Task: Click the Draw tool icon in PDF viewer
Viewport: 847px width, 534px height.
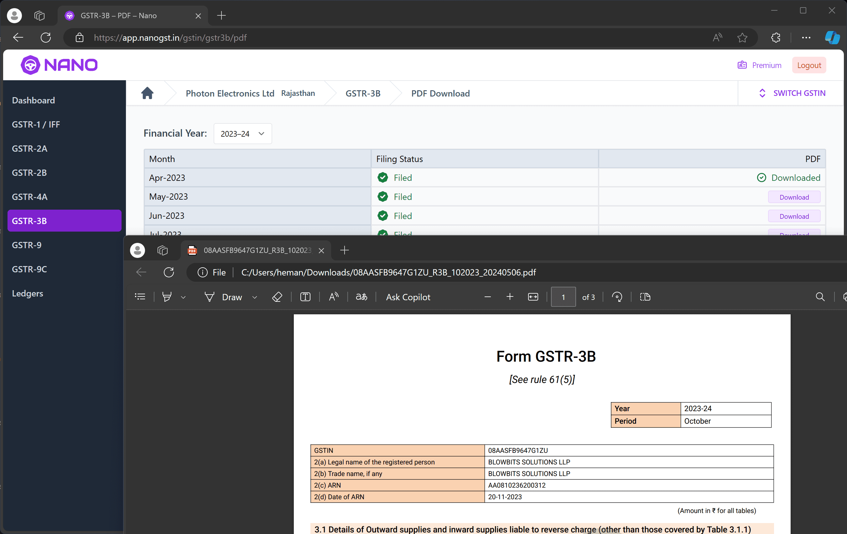Action: click(x=210, y=297)
